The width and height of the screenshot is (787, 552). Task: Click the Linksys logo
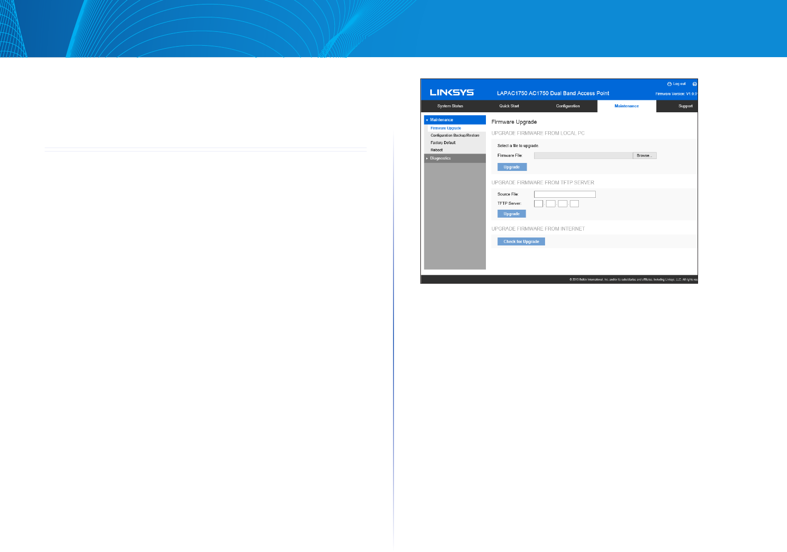tap(452, 92)
